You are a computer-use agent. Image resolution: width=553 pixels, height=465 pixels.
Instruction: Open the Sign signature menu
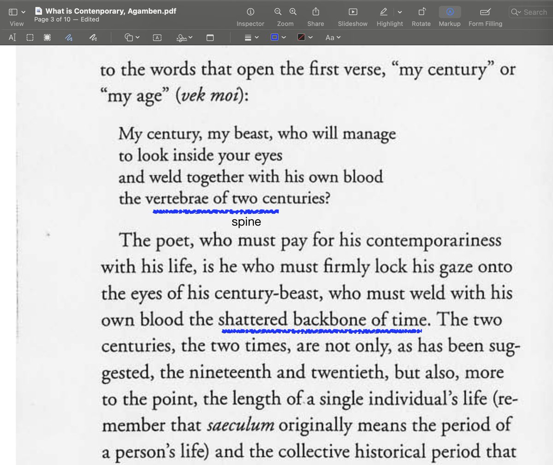[x=184, y=37]
